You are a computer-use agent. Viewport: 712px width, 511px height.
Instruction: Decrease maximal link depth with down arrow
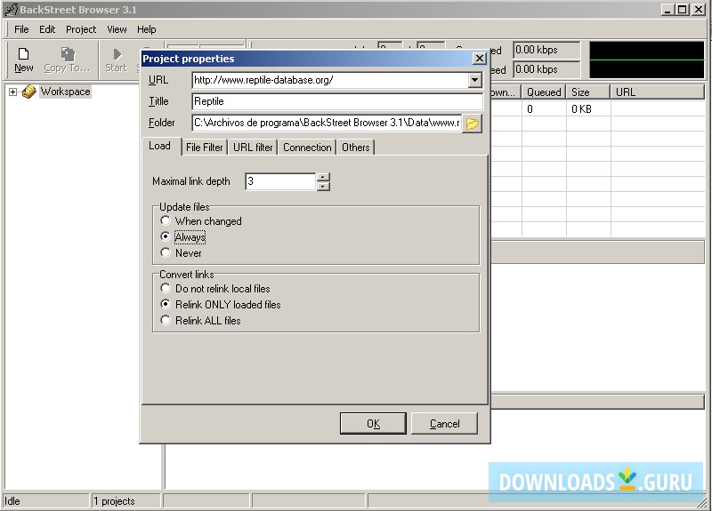[323, 186]
